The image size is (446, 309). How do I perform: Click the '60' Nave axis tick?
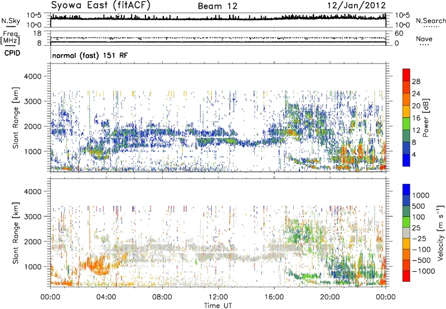click(399, 33)
